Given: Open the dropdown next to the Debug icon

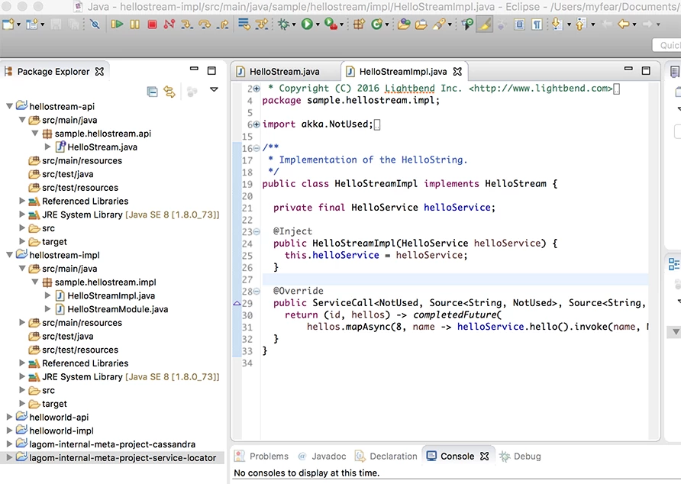Looking at the screenshot, I should [x=294, y=24].
